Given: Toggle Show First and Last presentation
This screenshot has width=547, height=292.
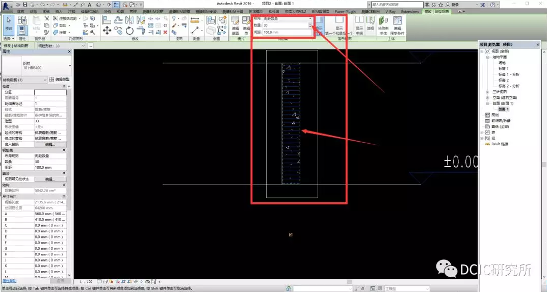Looking at the screenshot, I should pos(339,25).
